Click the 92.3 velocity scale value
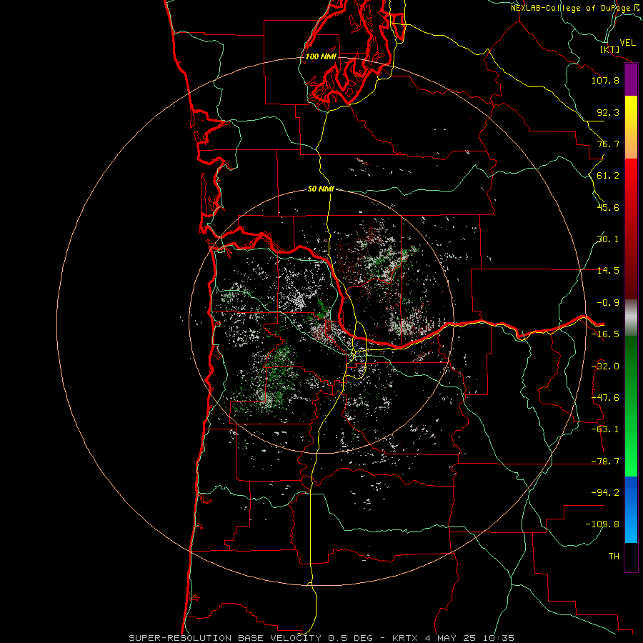This screenshot has height=643, width=643. coord(608,112)
